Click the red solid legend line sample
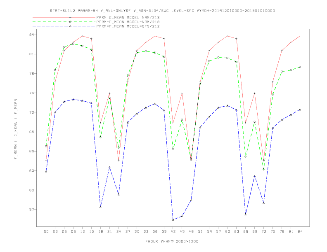The image size is (327, 252). click(x=64, y=17)
